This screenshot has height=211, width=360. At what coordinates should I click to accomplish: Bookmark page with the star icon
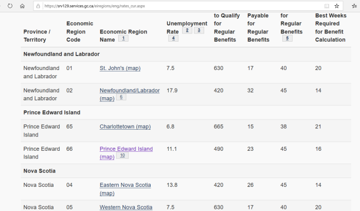pyautogui.click(x=336, y=6)
